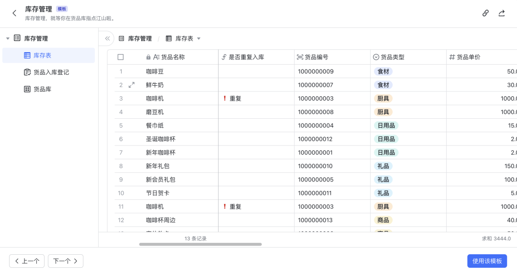
Task: Click code 1000000010 cell
Action: click(332, 166)
